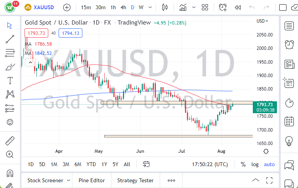Open the Strategy Tester tab

[135, 180]
